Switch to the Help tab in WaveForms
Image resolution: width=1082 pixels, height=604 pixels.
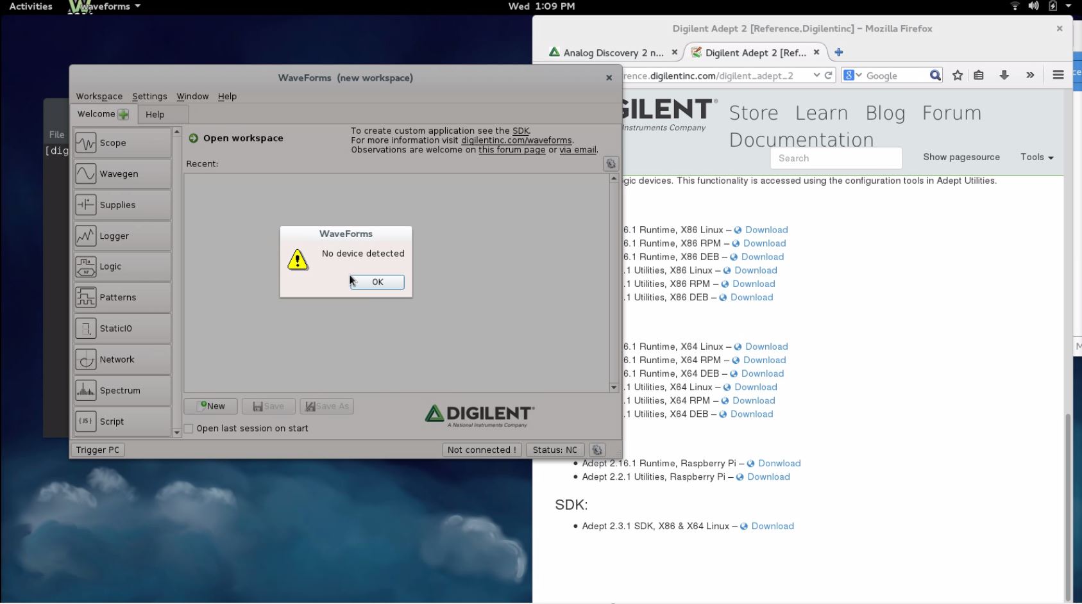coord(162,114)
